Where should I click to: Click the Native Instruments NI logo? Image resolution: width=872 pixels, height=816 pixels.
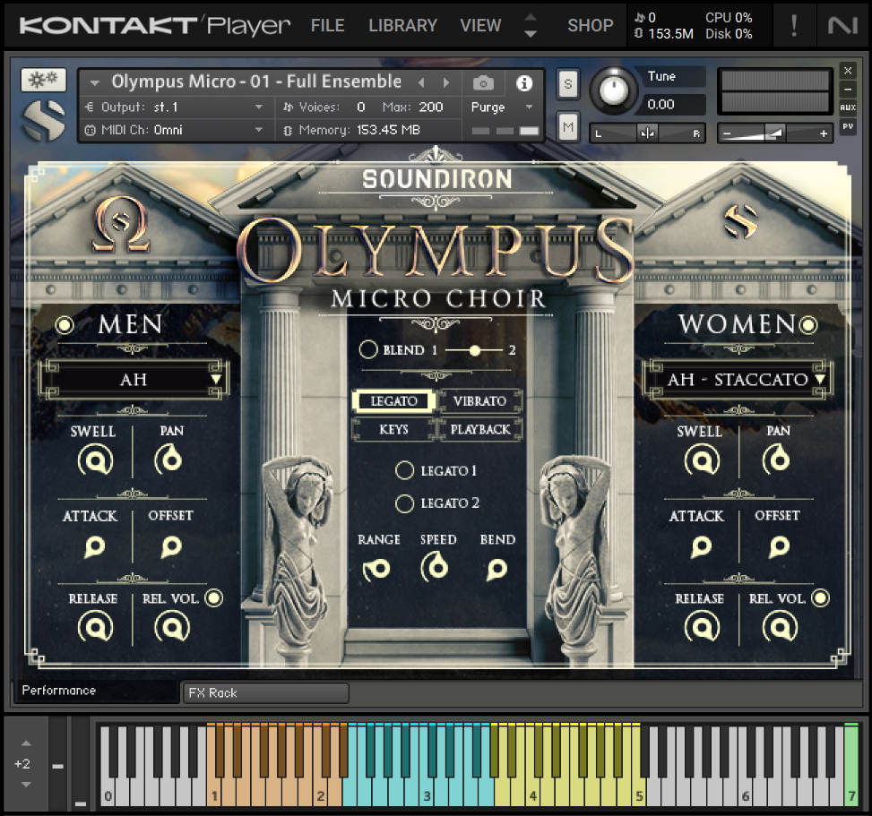[842, 25]
